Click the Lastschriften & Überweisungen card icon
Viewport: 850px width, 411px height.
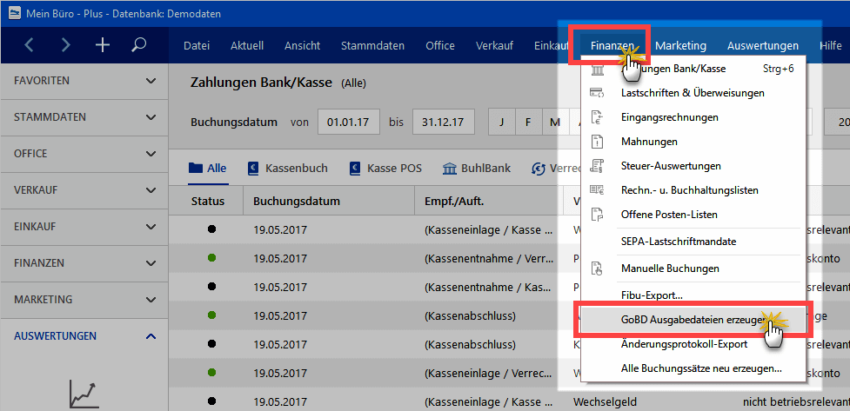(x=597, y=93)
